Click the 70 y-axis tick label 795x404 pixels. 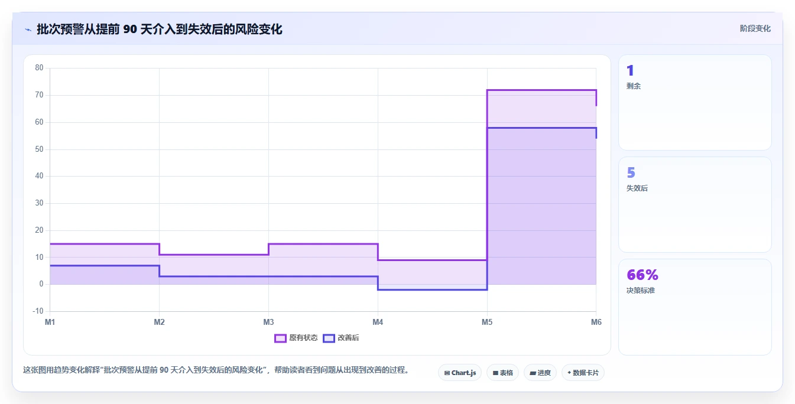click(x=40, y=95)
